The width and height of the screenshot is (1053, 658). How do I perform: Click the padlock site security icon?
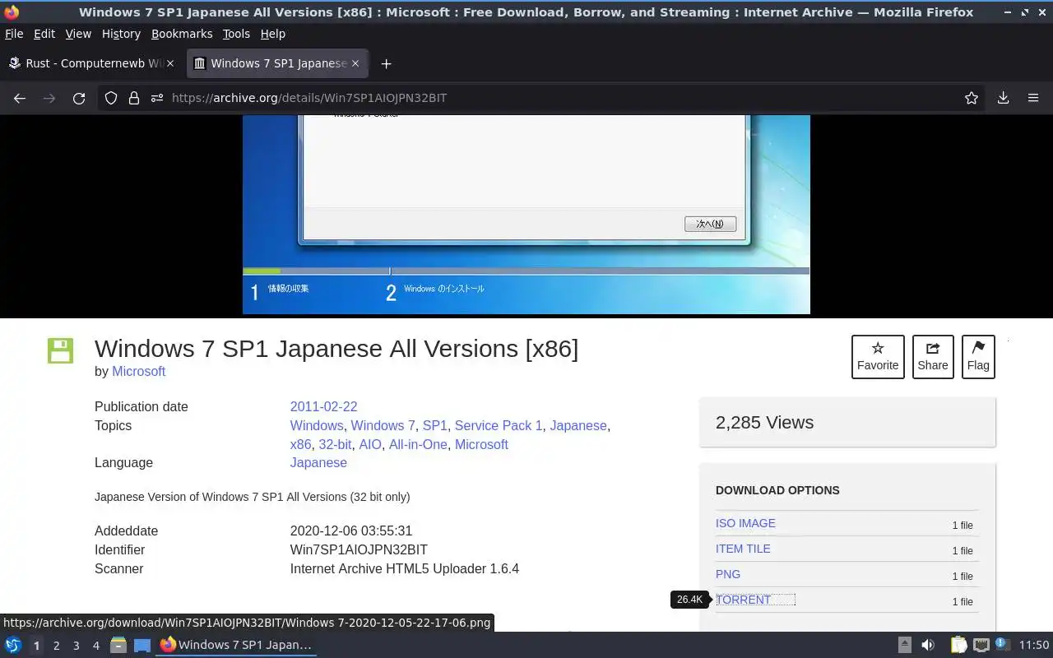point(134,98)
